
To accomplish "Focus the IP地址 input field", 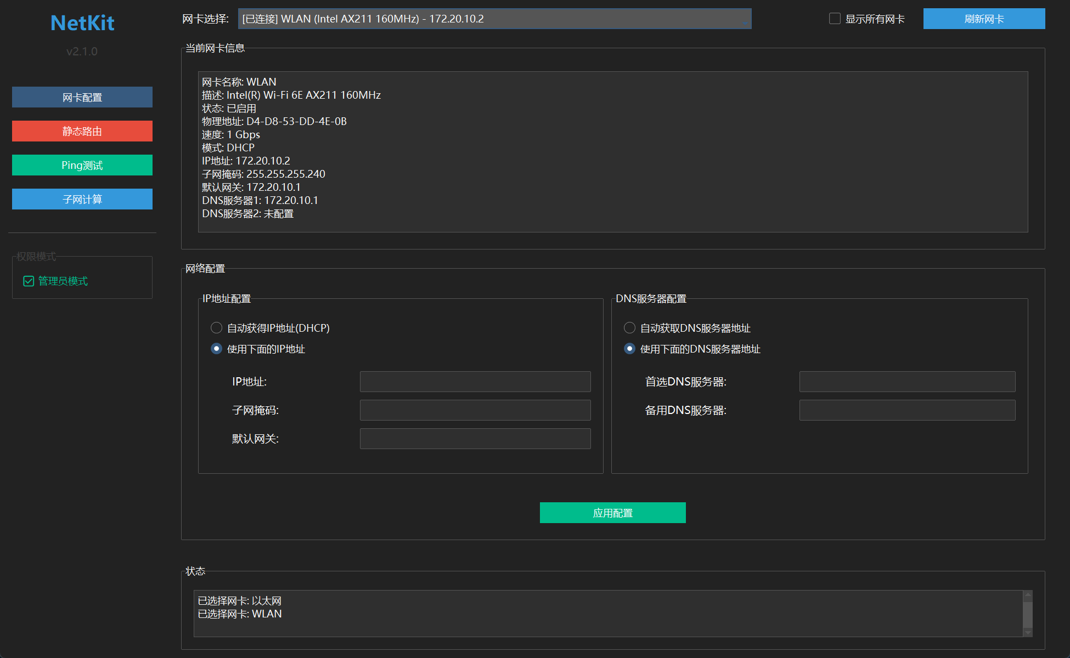I will [475, 382].
